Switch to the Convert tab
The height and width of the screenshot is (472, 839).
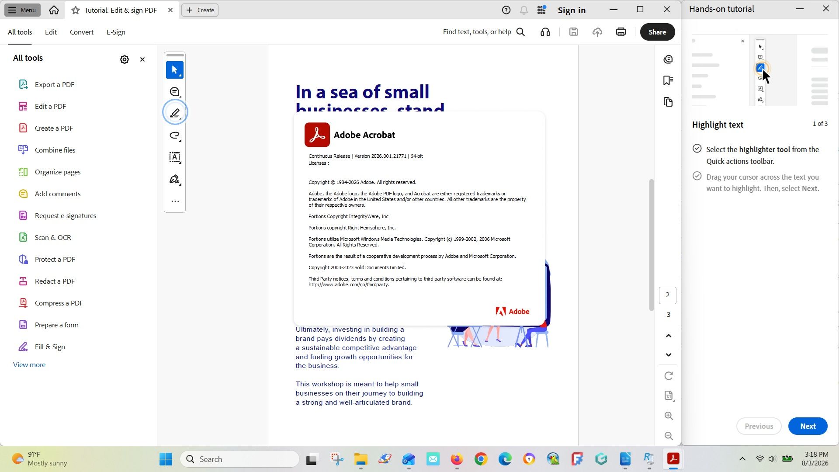tap(82, 32)
